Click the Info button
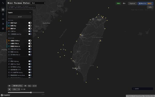 point(150,7)
